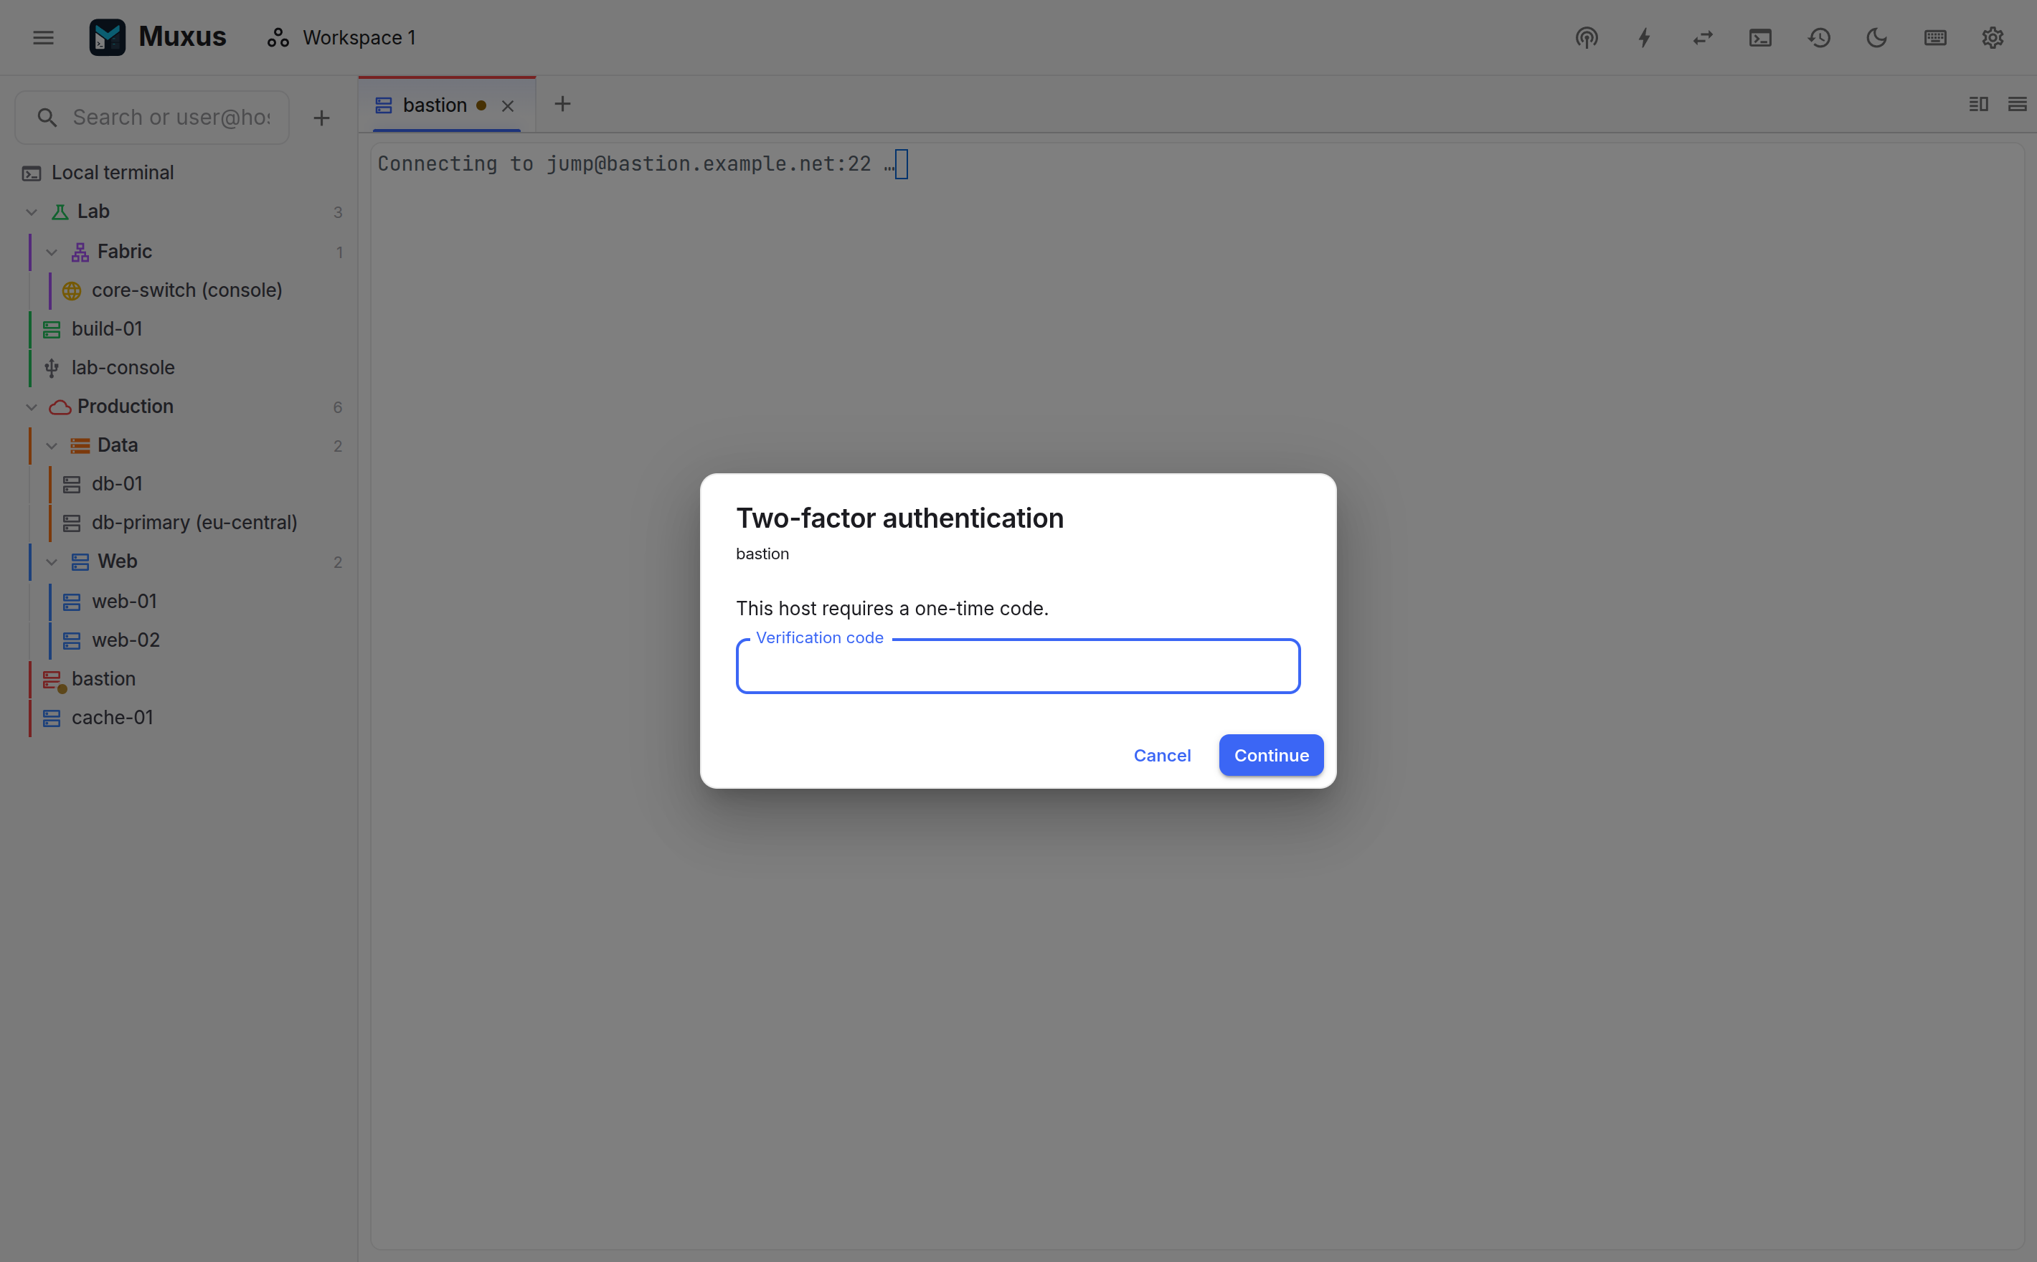The height and width of the screenshot is (1262, 2037).
Task: Close the bastion tab
Action: [508, 105]
